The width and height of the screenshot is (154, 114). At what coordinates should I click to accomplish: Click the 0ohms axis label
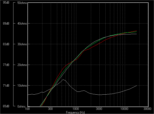pyautogui.click(x=21, y=107)
